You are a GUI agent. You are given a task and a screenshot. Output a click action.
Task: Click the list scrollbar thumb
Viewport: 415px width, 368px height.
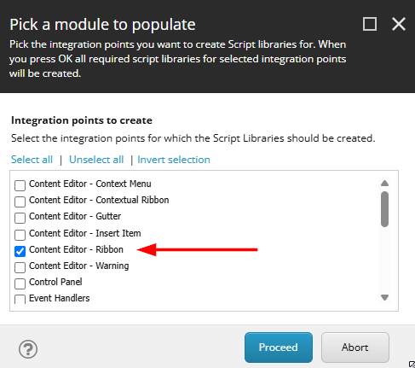[384, 209]
